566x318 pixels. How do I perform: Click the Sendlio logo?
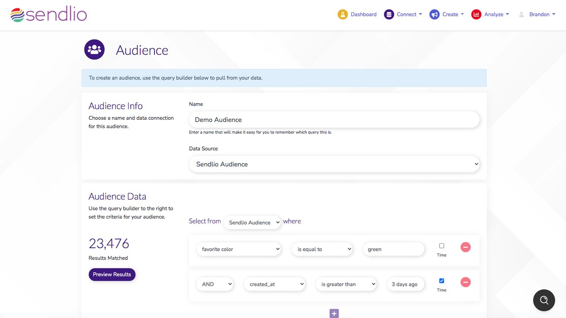click(x=49, y=15)
